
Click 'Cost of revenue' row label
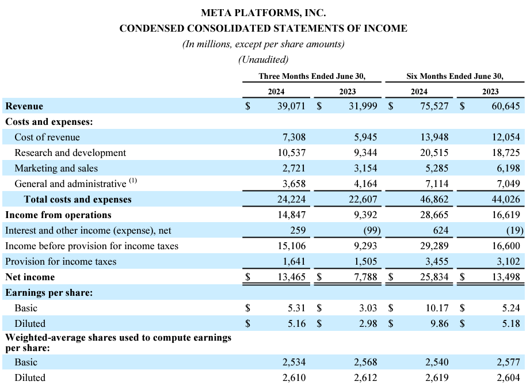47,137
